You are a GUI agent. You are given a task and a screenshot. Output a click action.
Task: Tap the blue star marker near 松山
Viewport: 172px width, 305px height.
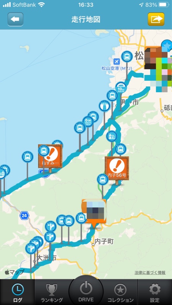(x=167, y=45)
